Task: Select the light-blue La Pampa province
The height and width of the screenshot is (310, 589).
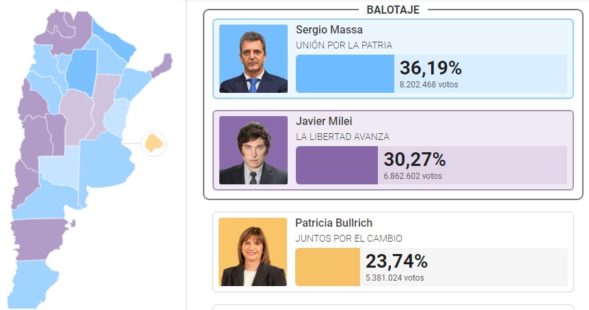Action: point(59,168)
